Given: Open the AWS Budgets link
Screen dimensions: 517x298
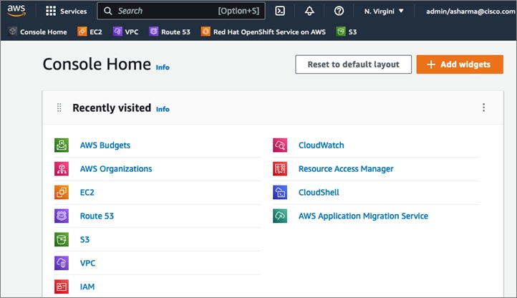Looking at the screenshot, I should [x=105, y=145].
